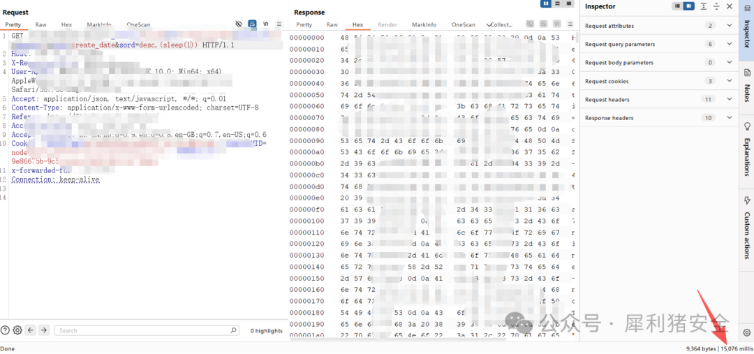Click the 0 highlights label

point(266,331)
